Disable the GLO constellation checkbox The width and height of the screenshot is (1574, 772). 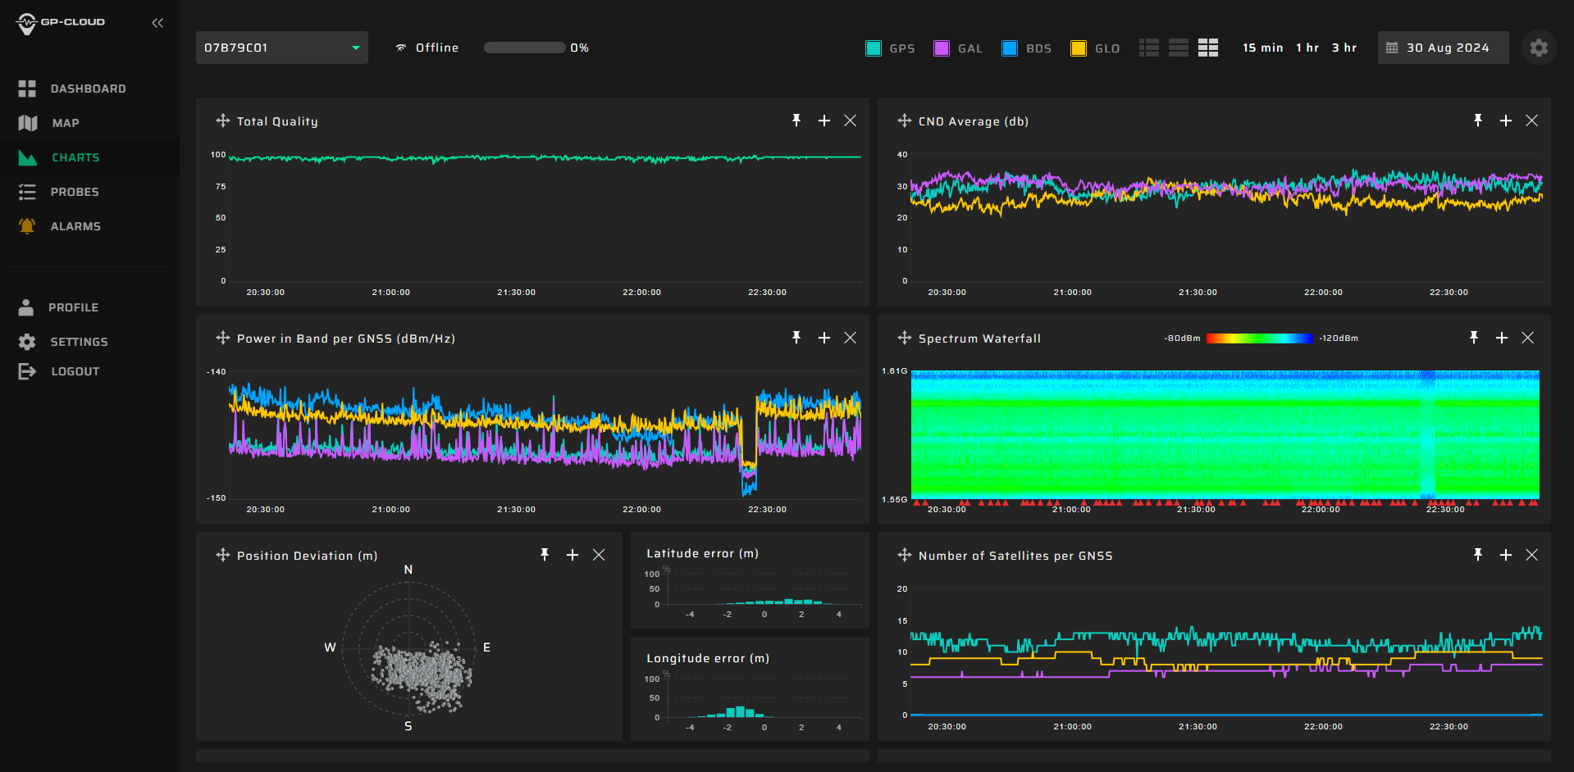click(x=1079, y=48)
